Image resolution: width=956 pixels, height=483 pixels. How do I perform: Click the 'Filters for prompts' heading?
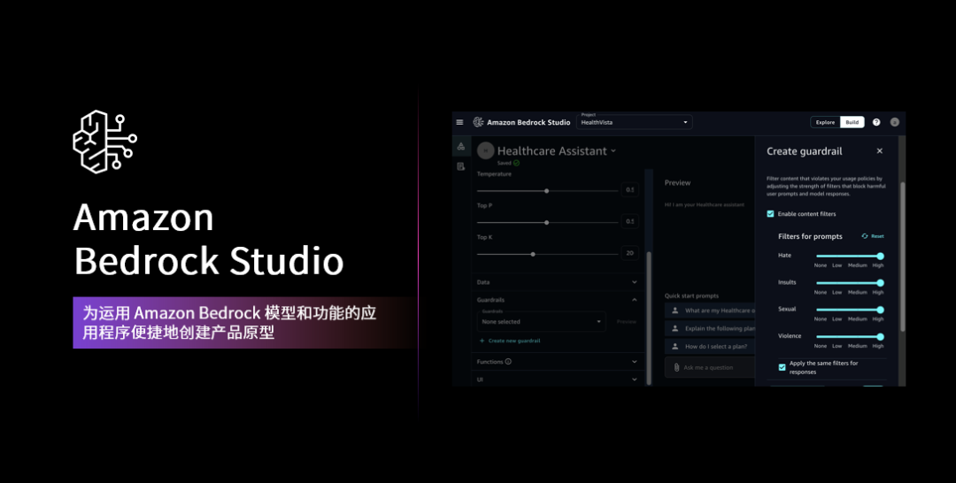pos(810,236)
